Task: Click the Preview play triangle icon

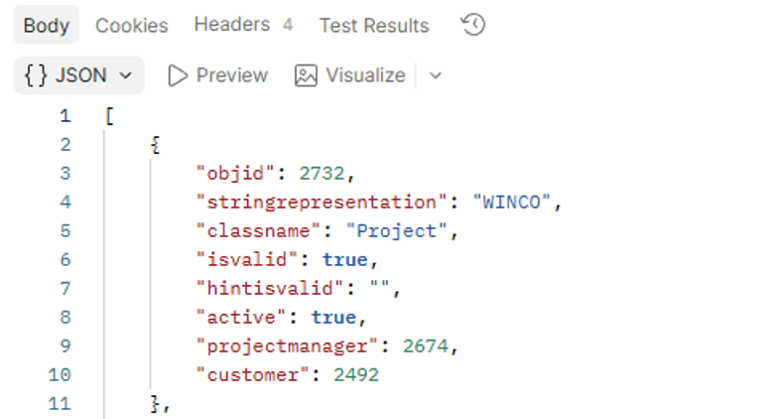Action: (x=178, y=75)
